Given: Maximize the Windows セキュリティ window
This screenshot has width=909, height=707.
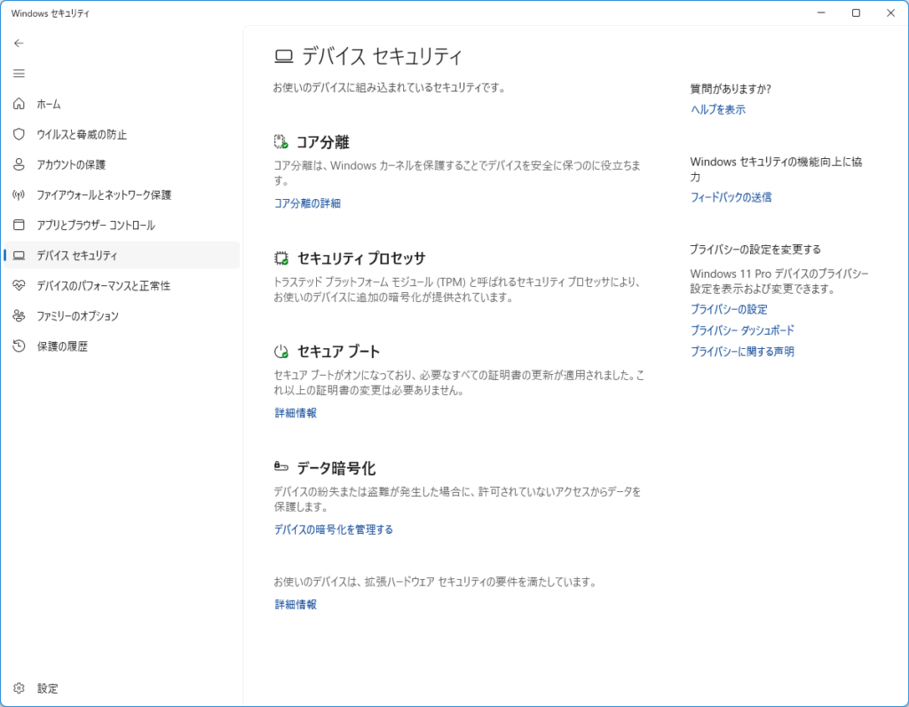Looking at the screenshot, I should [x=856, y=13].
